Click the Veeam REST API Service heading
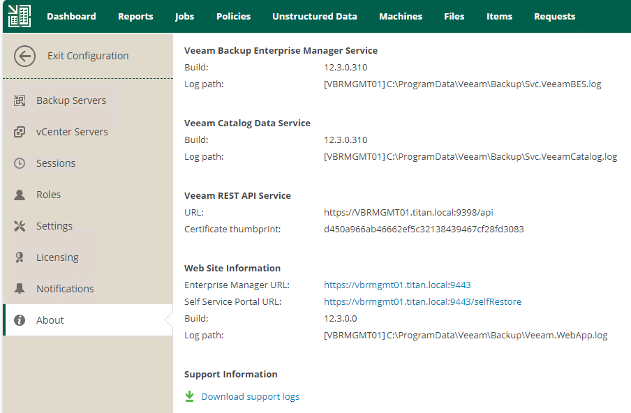This screenshot has height=413, width=631. (237, 195)
